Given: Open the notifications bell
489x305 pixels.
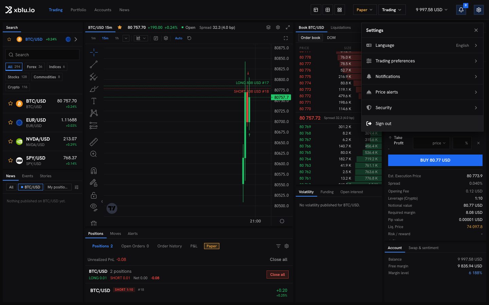Looking at the screenshot, I should (461, 10).
